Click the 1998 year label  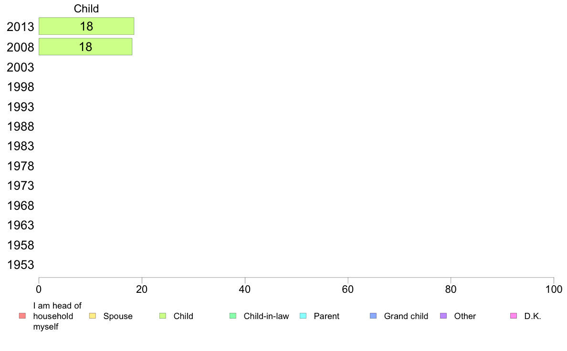tap(20, 87)
